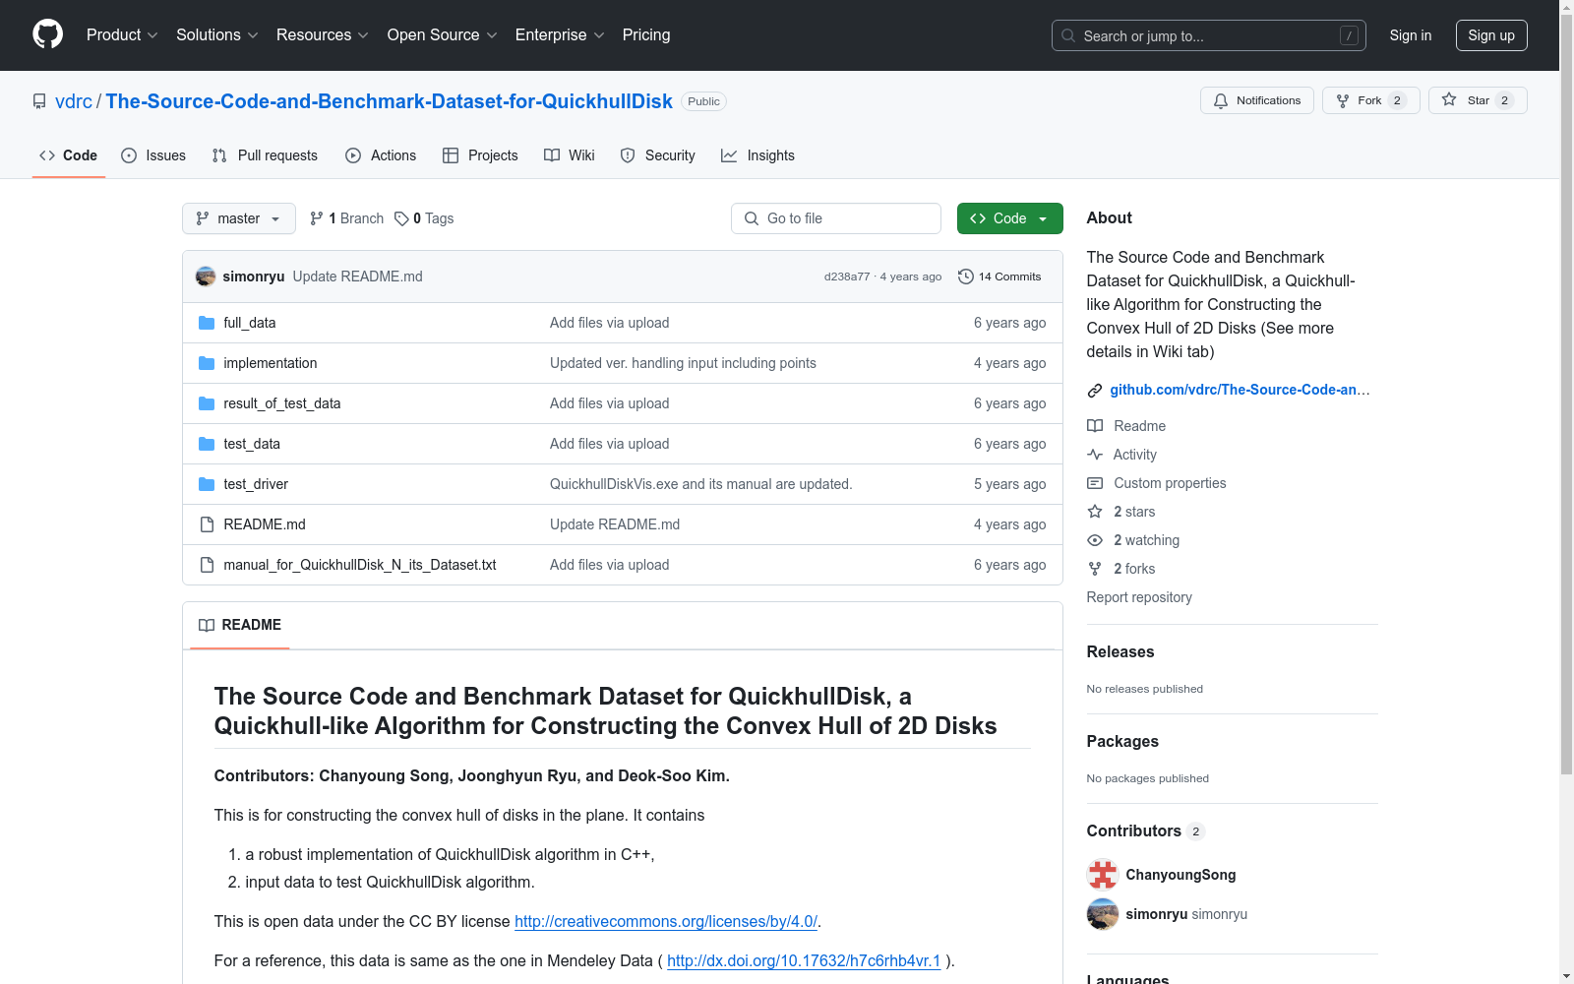Click the fork count badge showing 2

[x=1397, y=100]
